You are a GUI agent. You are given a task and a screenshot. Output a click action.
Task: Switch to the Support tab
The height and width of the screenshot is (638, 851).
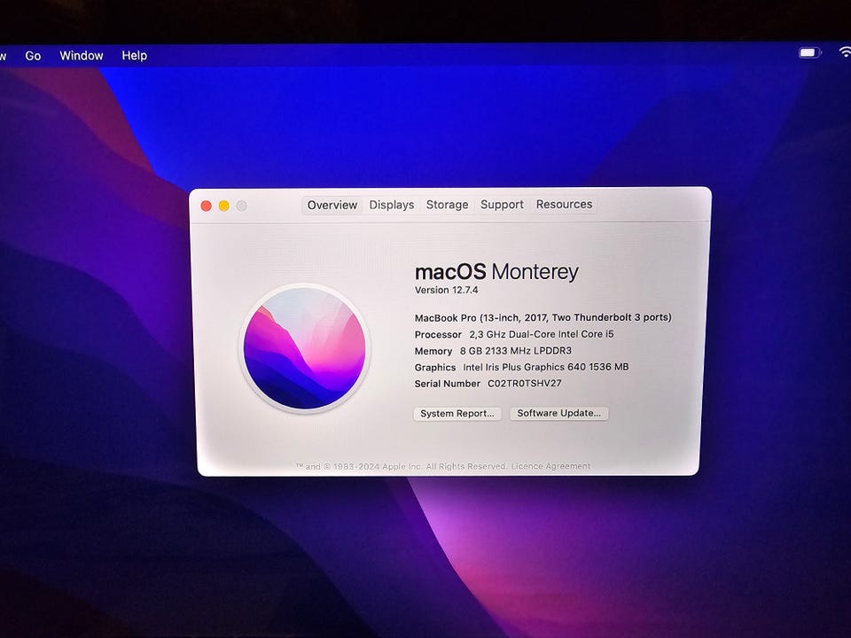click(x=502, y=205)
